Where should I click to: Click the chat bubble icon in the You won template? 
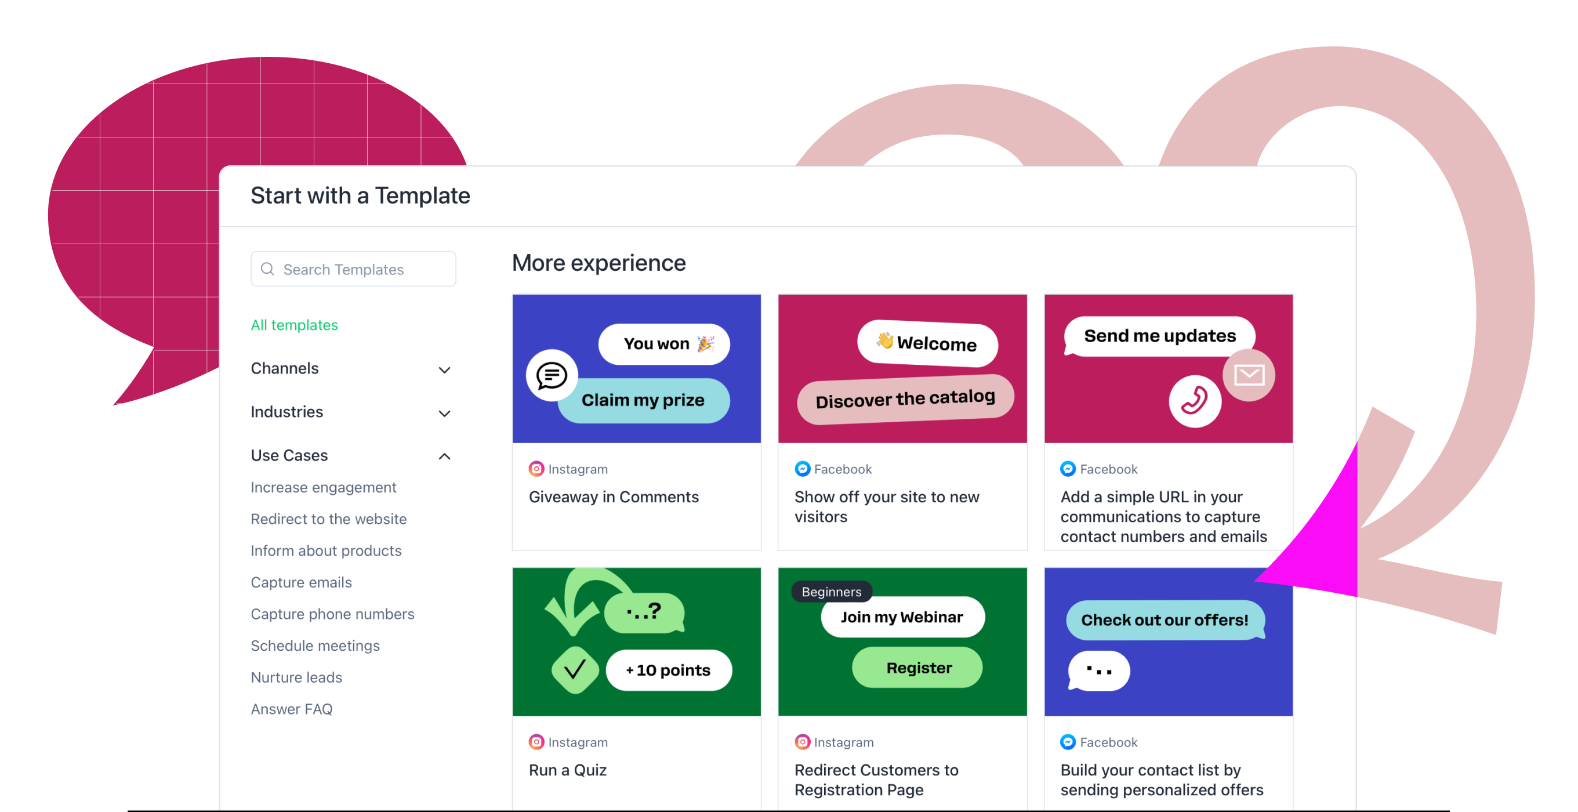click(551, 376)
